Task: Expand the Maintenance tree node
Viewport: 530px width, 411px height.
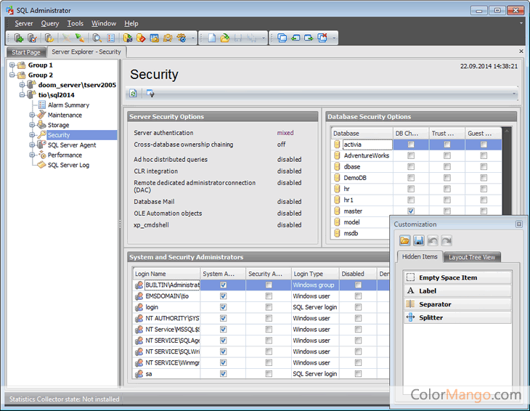Action: 32,115
